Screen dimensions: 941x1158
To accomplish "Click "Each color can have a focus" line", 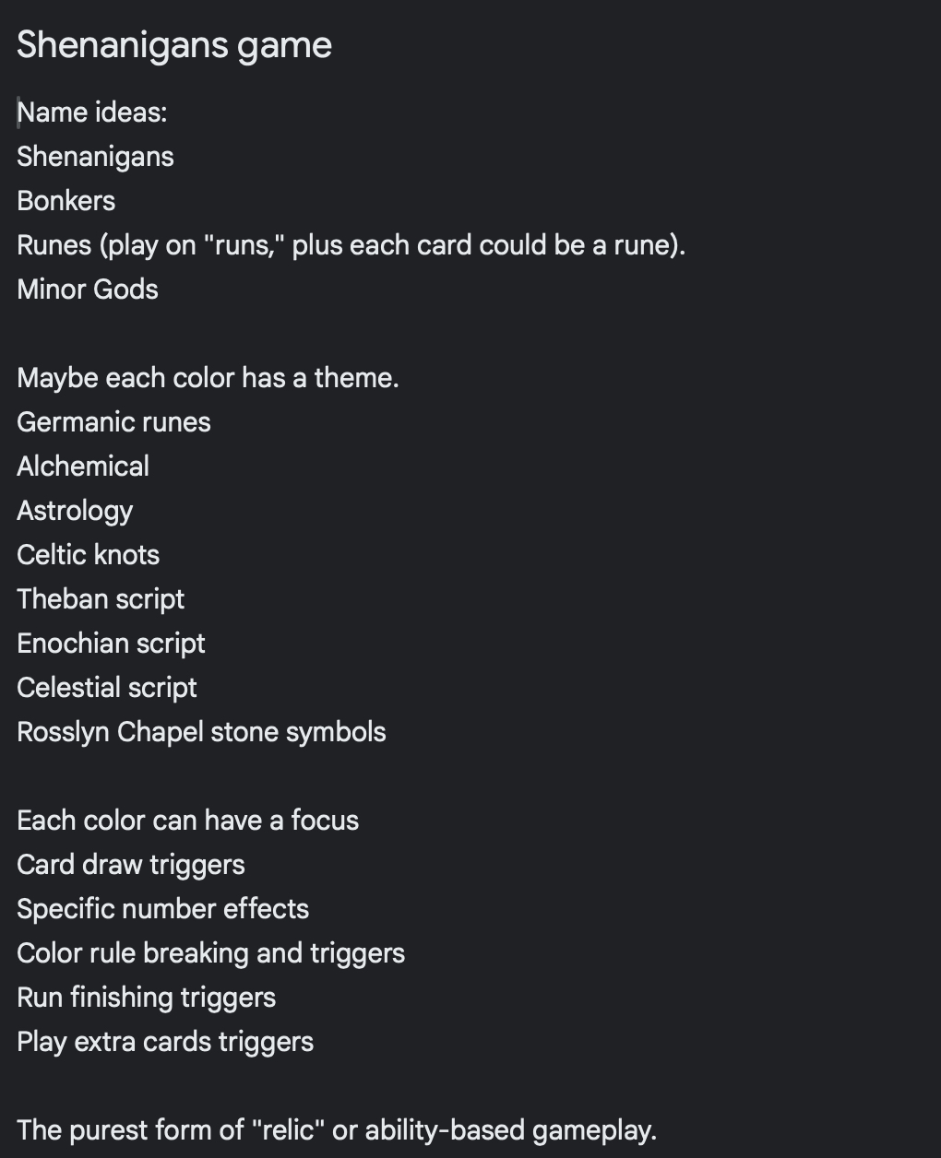I will pos(187,821).
